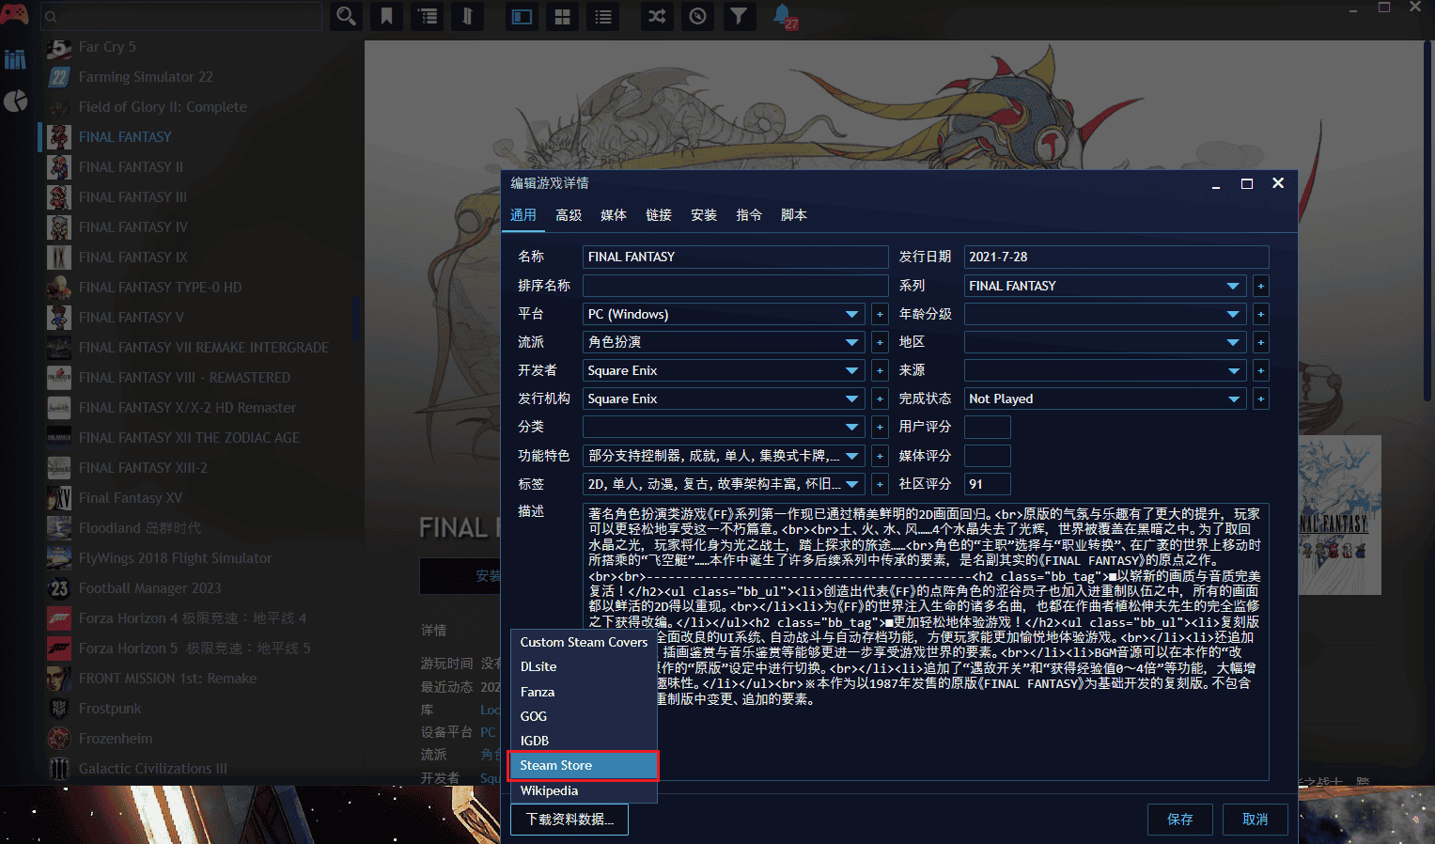Viewport: 1435px width, 844px height.
Task: Switch to grid view icon
Action: pyautogui.click(x=562, y=16)
